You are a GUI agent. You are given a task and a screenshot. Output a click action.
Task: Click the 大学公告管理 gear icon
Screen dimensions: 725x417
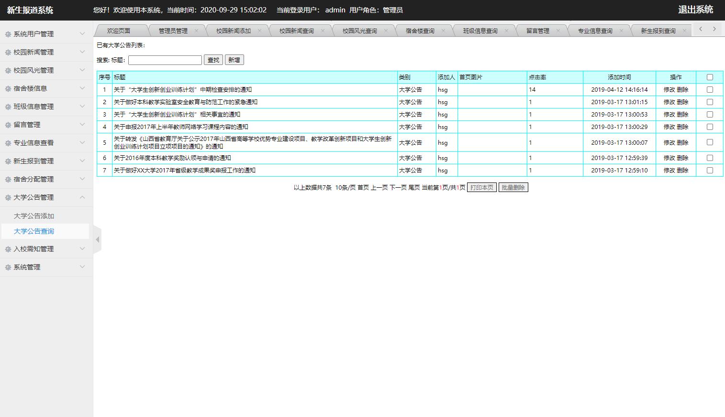(7, 197)
